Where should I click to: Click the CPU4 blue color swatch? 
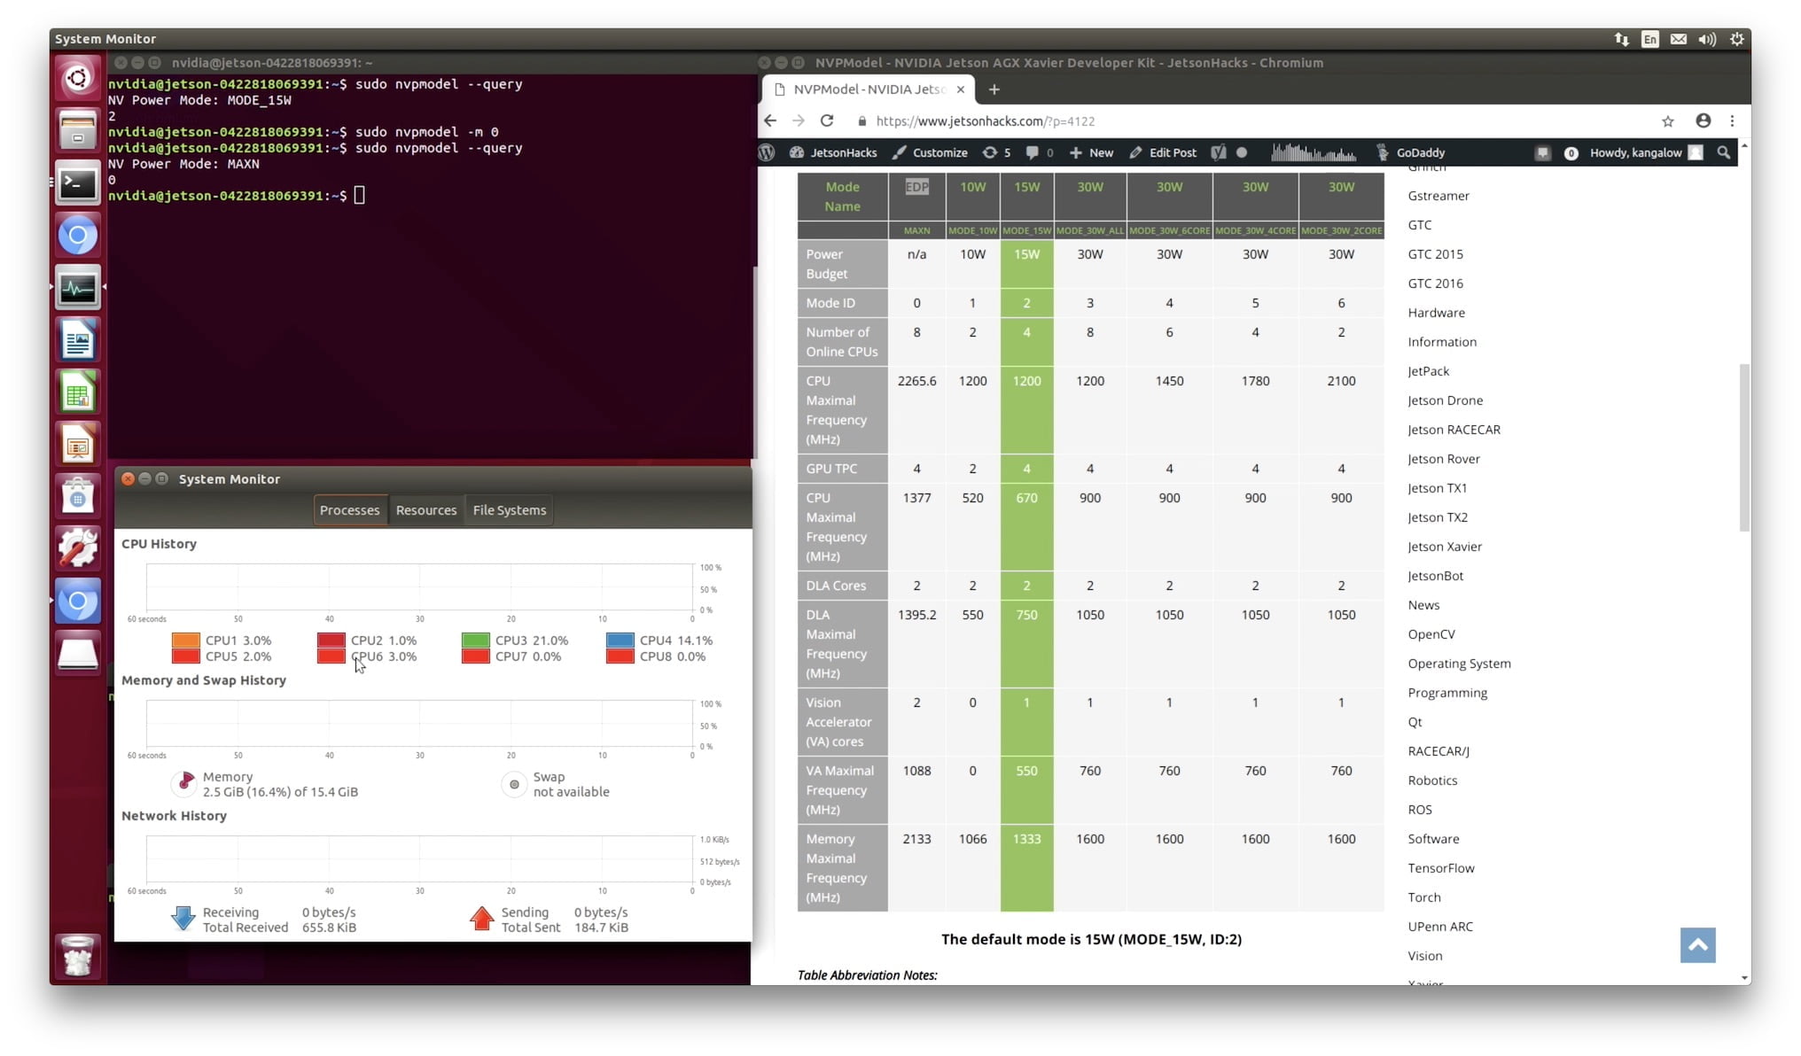pos(620,640)
